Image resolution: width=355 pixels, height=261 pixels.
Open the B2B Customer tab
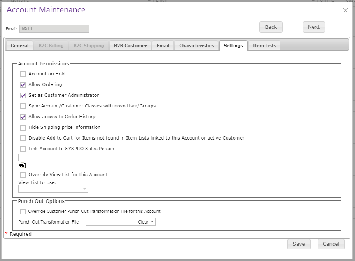(x=131, y=46)
